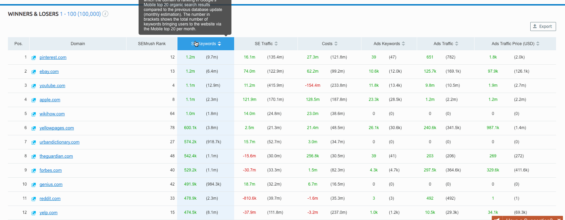Open external link icon for wikihow.com

34,114
